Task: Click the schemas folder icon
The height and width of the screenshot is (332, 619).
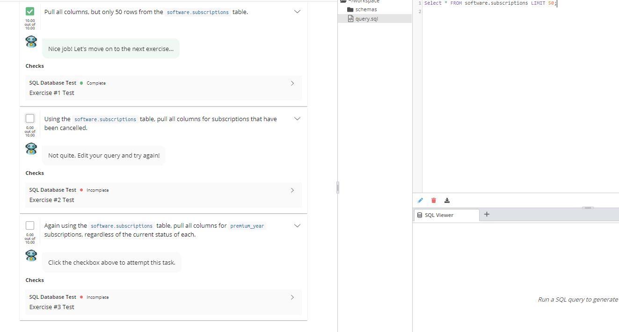Action: pos(350,9)
